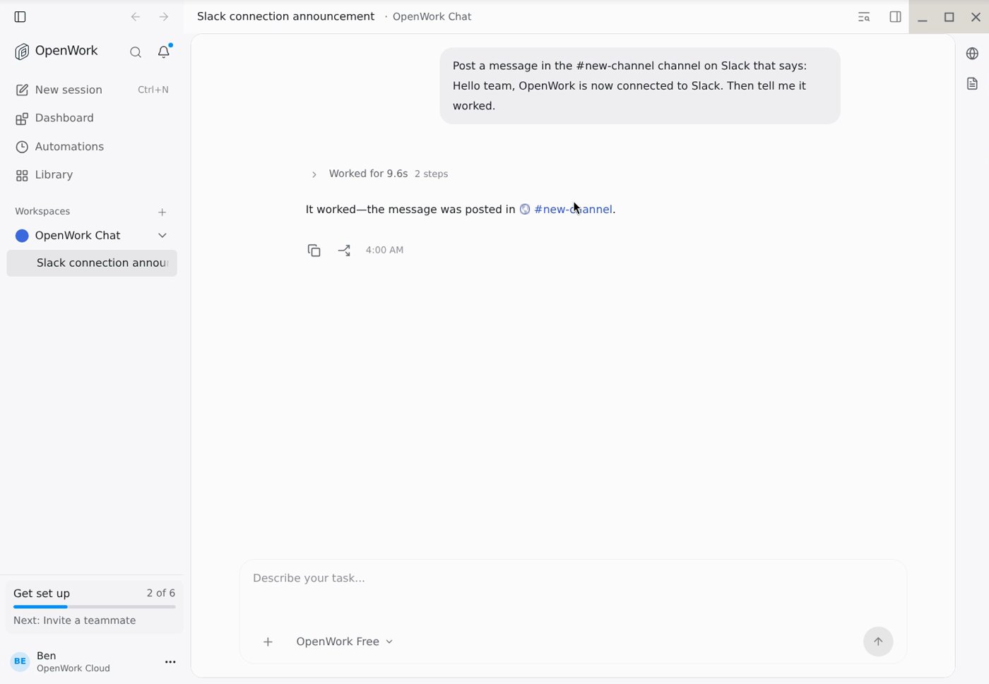Toggle the right side panel icon
Viewport: 989px width, 684px height.
tap(895, 17)
